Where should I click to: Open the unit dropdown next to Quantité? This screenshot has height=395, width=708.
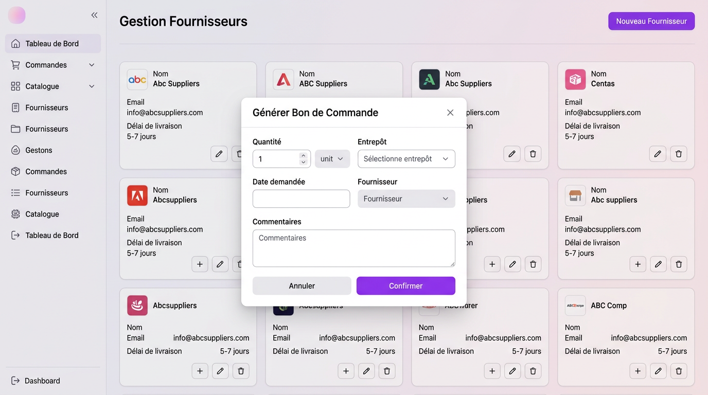(332, 159)
